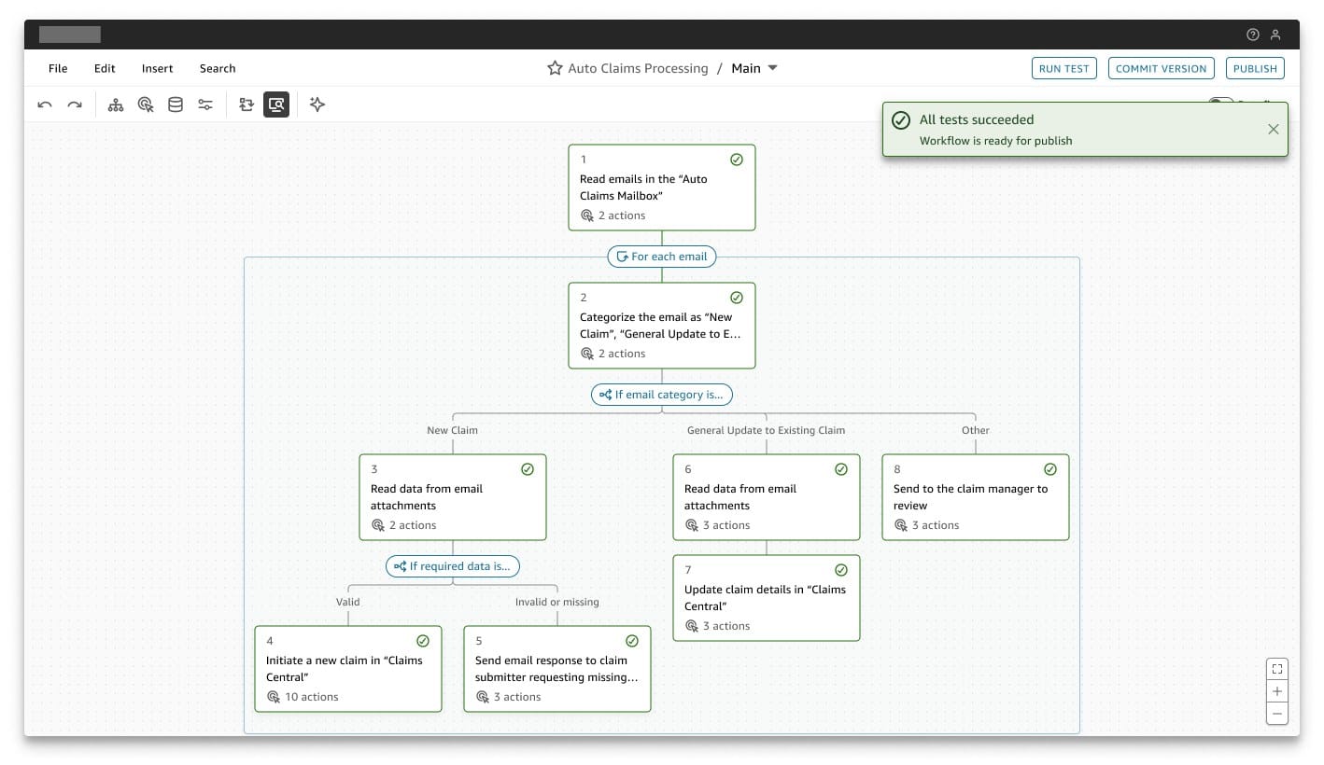This screenshot has height=765, width=1324.
Task: Click the Valid branch label
Action: [347, 602]
